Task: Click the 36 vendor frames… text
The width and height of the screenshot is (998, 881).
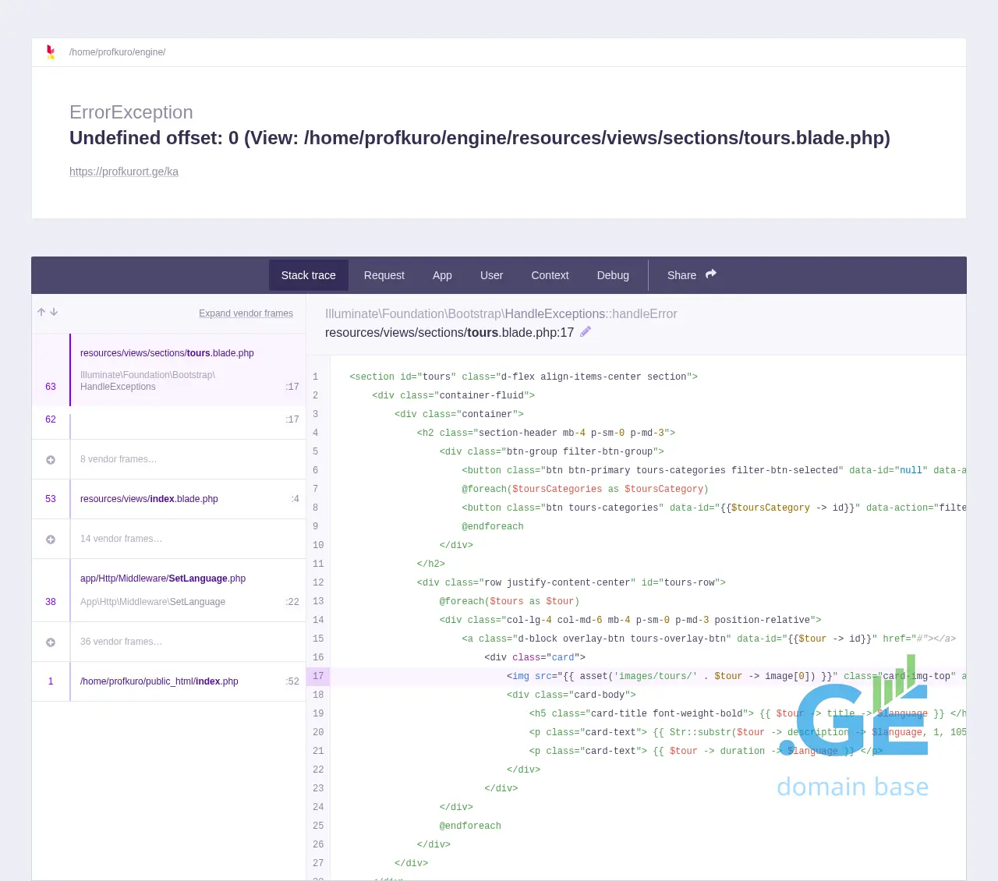Action: [121, 642]
